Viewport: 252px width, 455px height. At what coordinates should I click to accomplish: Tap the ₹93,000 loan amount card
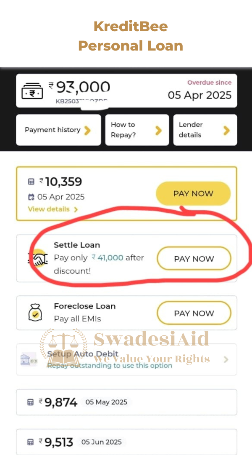coord(126,91)
